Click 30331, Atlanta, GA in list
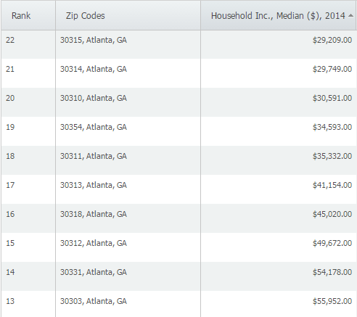 pyautogui.click(x=94, y=272)
